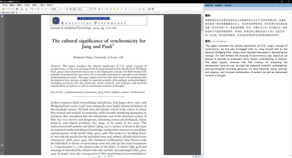Click the zoom magnifier icon
292x158 pixels.
coord(32,9)
